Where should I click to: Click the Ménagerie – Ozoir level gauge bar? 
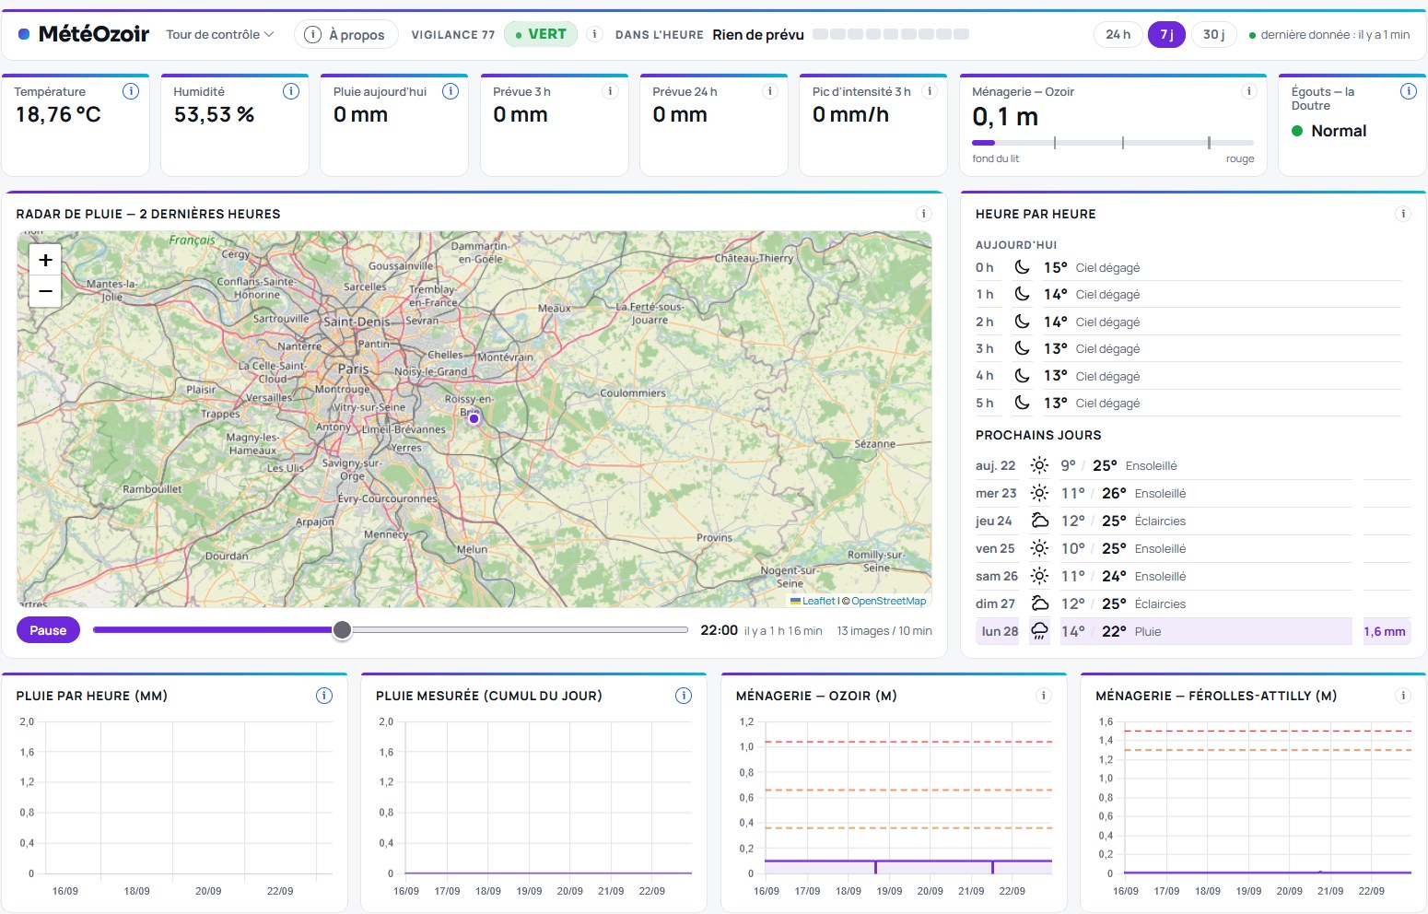[x=1113, y=143]
